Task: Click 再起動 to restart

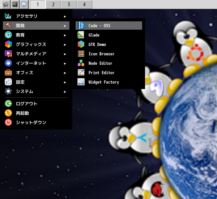Action: [x=22, y=113]
